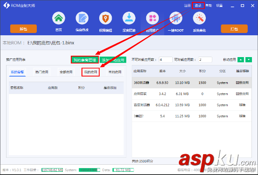The image size is (258, 175).
Task: Click the 应用数 column header
Action: coord(53,88)
